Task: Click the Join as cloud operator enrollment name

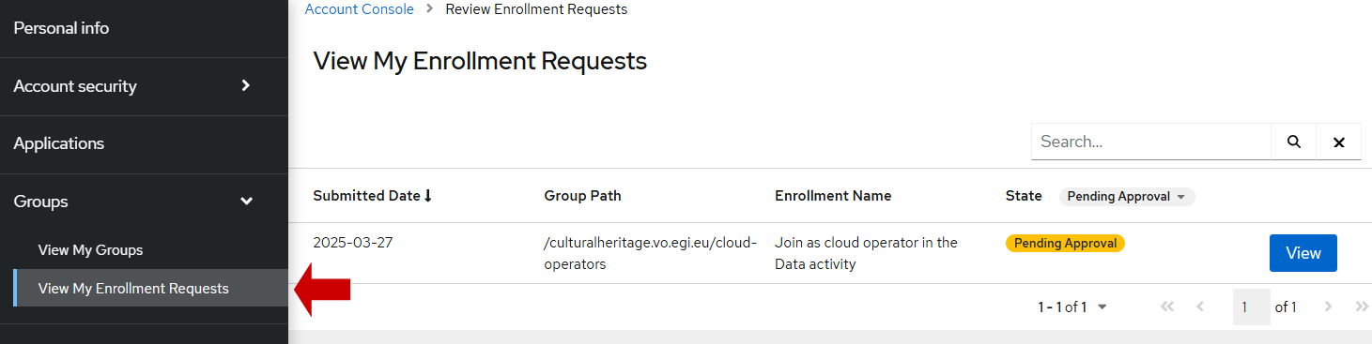Action: point(866,253)
